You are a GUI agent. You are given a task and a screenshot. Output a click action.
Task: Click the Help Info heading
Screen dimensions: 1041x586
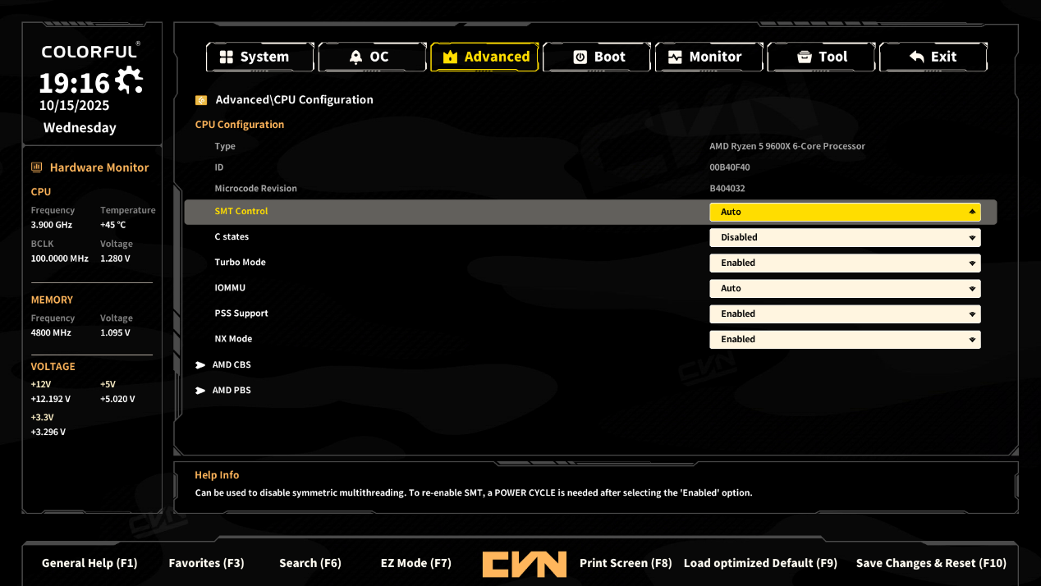pyautogui.click(x=217, y=475)
